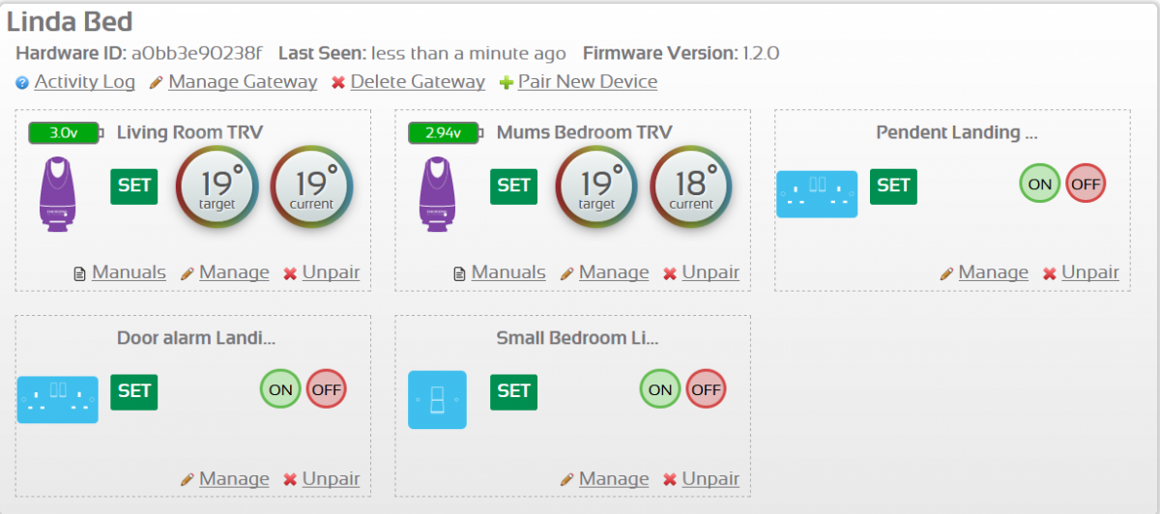Viewport: 1160px width, 514px height.
Task: Open the Activity Log link
Action: point(84,82)
